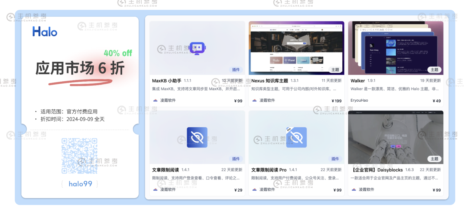
Task: Click the 40% off label
Action: point(118,53)
